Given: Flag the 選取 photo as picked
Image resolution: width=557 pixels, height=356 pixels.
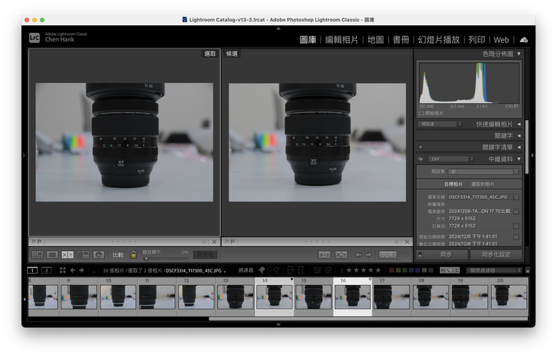Looking at the screenshot, I should pos(34,242).
